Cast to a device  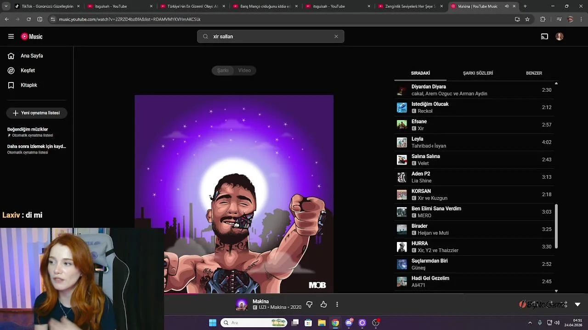pyautogui.click(x=544, y=37)
